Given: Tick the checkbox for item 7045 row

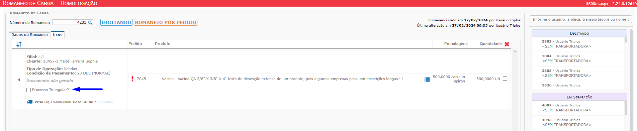Looking at the screenshot, I should [505, 79].
